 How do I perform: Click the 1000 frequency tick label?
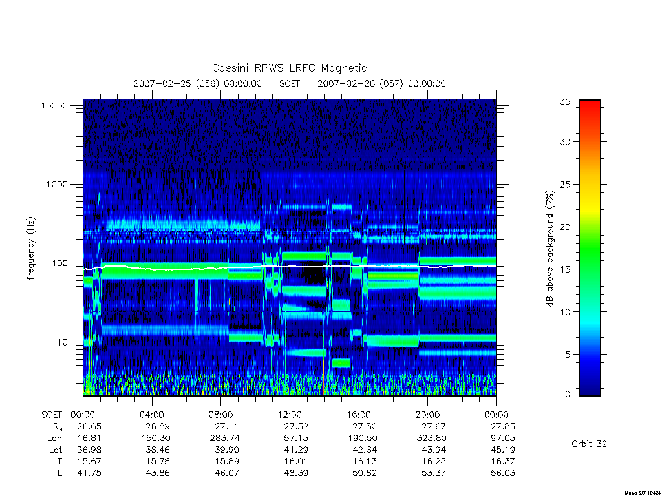(x=57, y=184)
